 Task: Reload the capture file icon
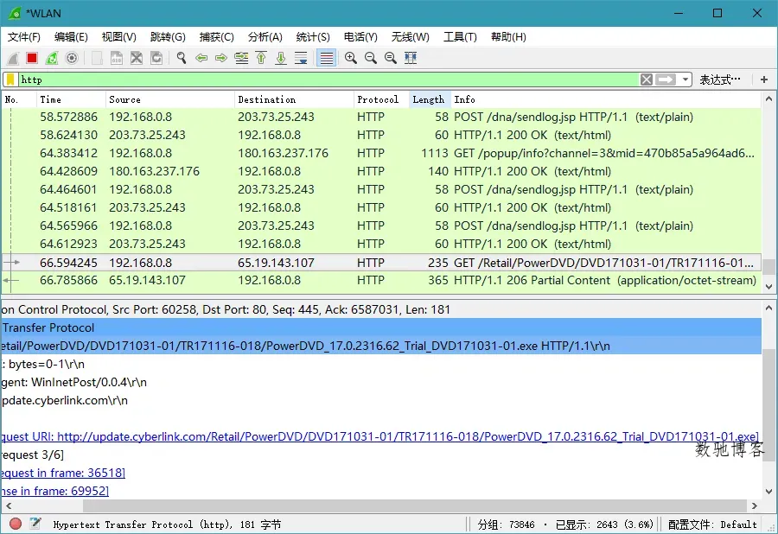pyautogui.click(x=156, y=58)
